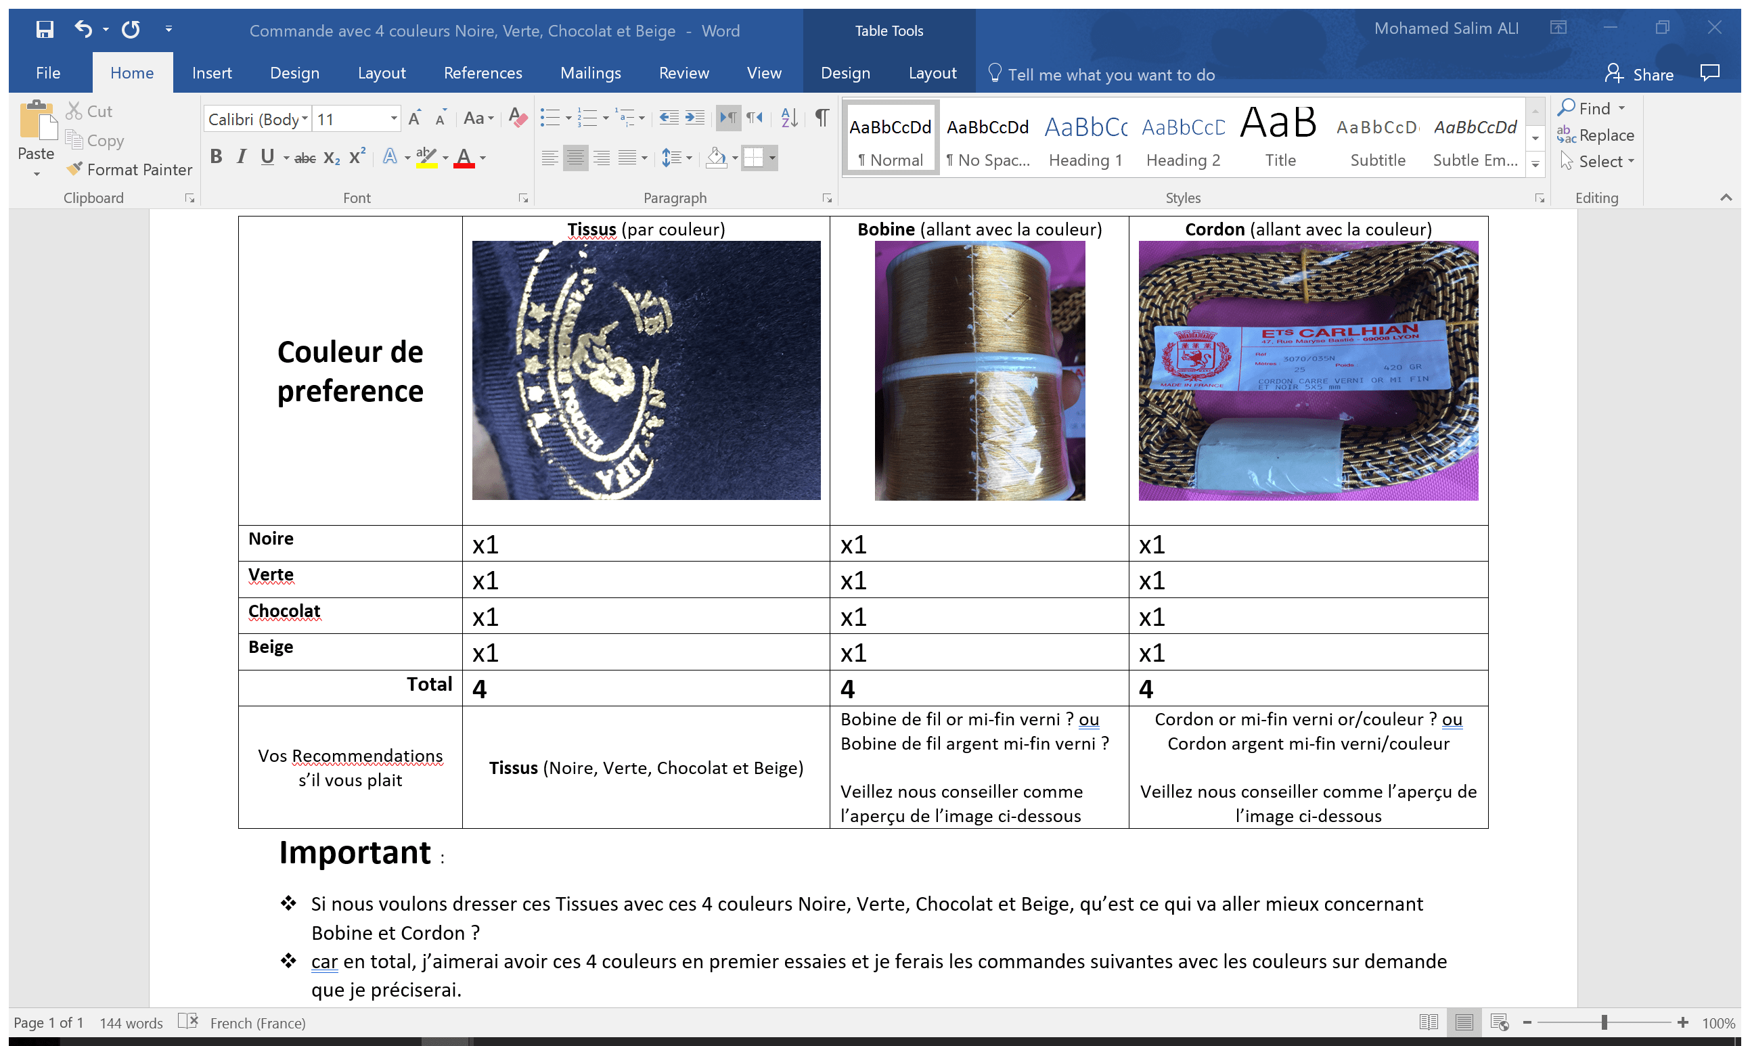Decrease font size with Shrink Font icon
The height and width of the screenshot is (1046, 1750).
click(441, 118)
